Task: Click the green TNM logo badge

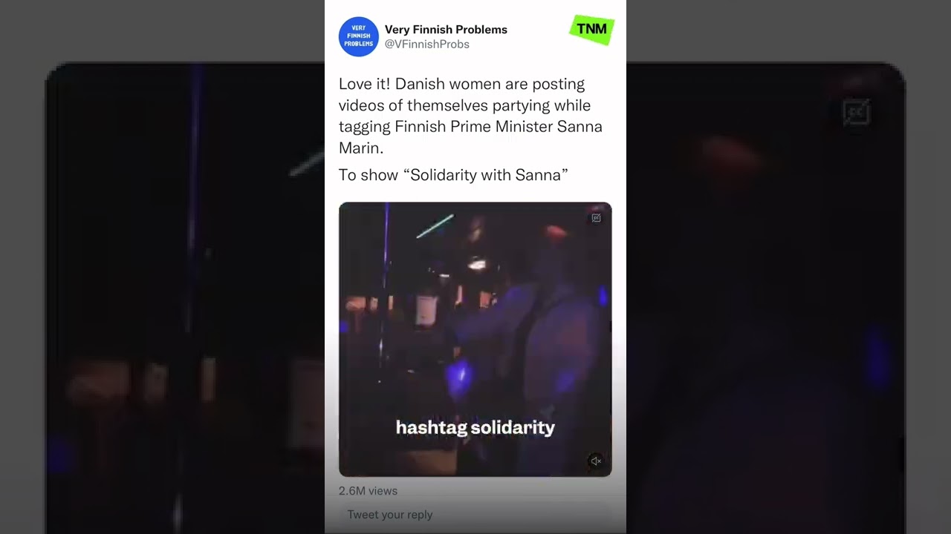Action: [592, 30]
